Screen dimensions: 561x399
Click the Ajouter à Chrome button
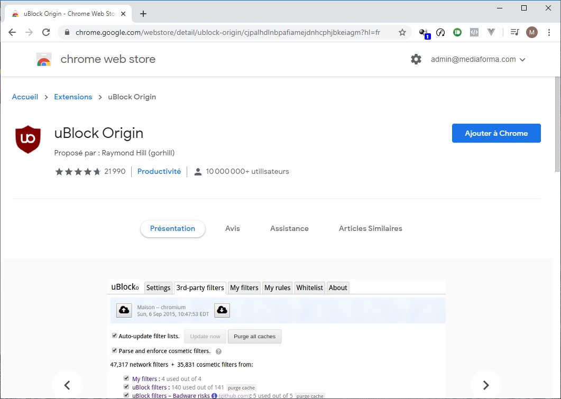coord(496,133)
